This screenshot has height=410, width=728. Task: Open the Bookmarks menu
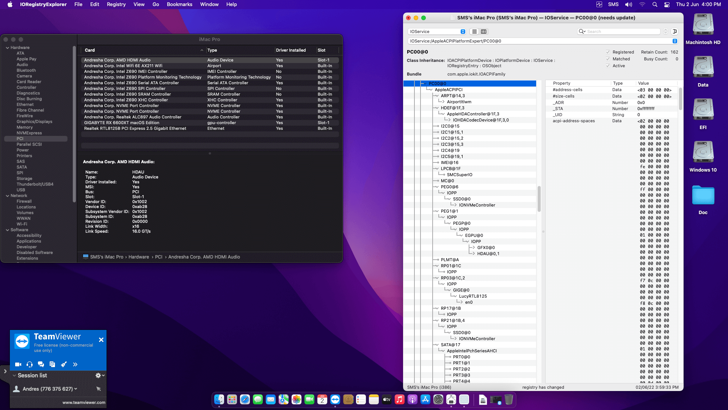179,4
